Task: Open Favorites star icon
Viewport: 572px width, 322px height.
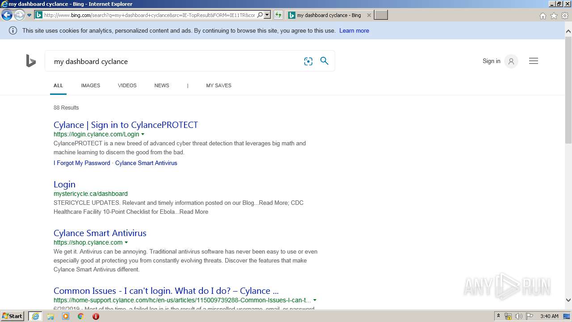Action: pos(554,16)
